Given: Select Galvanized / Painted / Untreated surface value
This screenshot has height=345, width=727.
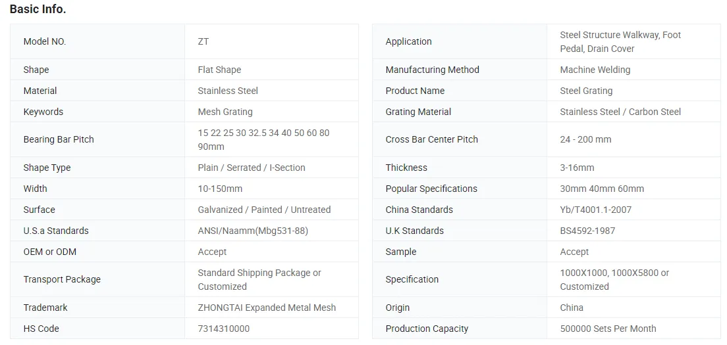Looking at the screenshot, I should 264,210.
